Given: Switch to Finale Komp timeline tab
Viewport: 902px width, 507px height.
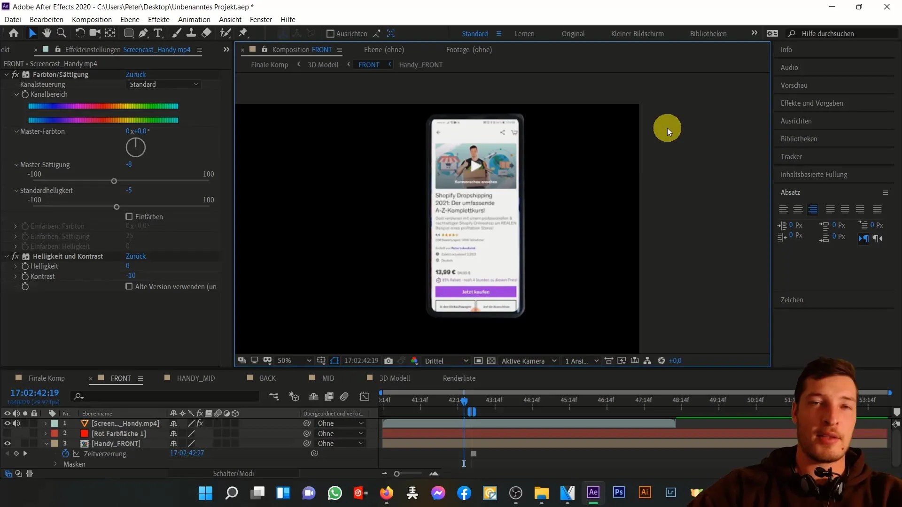Looking at the screenshot, I should pos(47,378).
